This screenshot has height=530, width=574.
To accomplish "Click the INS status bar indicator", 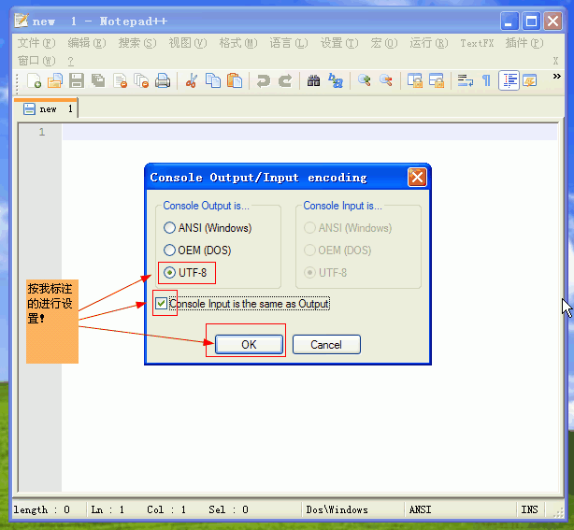I will coord(530,509).
